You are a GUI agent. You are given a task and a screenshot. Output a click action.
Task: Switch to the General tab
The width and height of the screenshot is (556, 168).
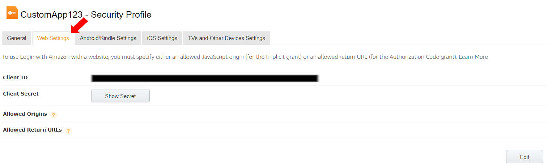click(x=17, y=38)
